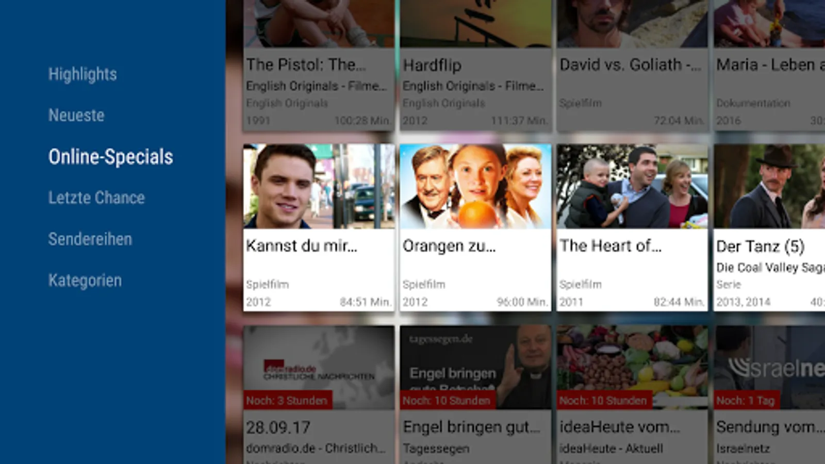Click 'Noch: 10 Stunden' on ideaHeute card
The width and height of the screenshot is (825, 464).
[604, 401]
